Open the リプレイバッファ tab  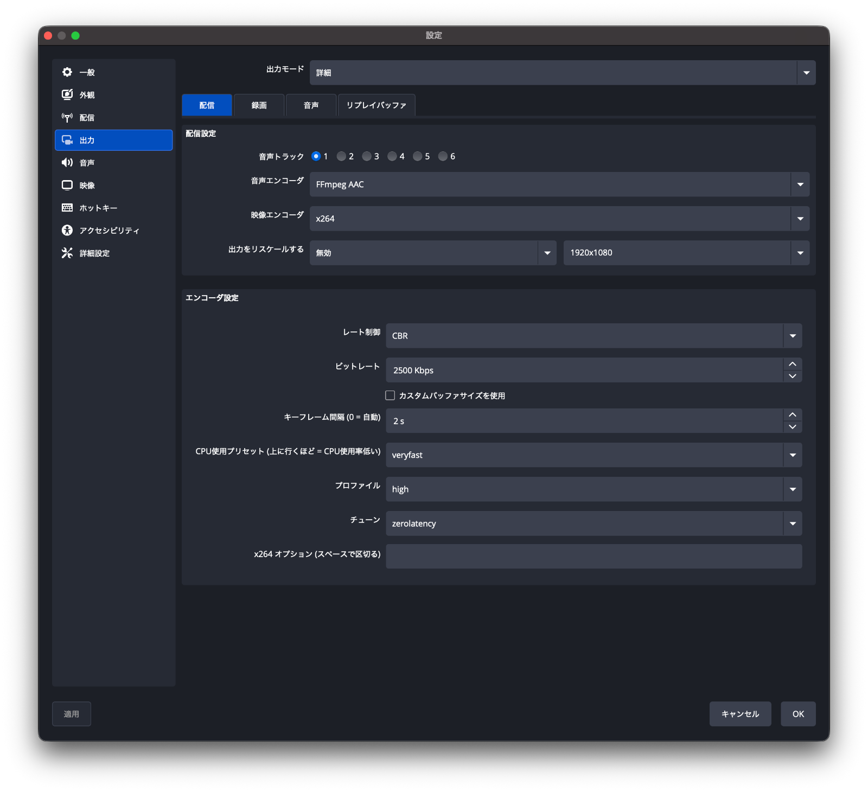tap(376, 105)
